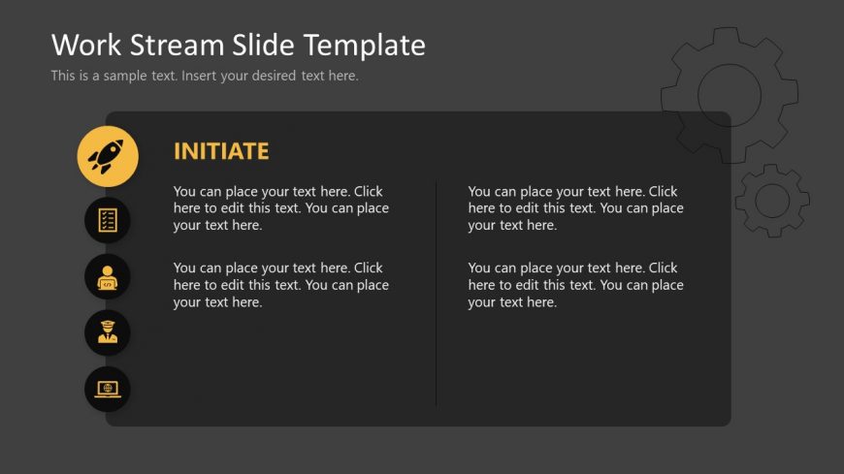Screen dimensions: 844x474
Task: Click the sample text subtitle
Action: tap(205, 76)
